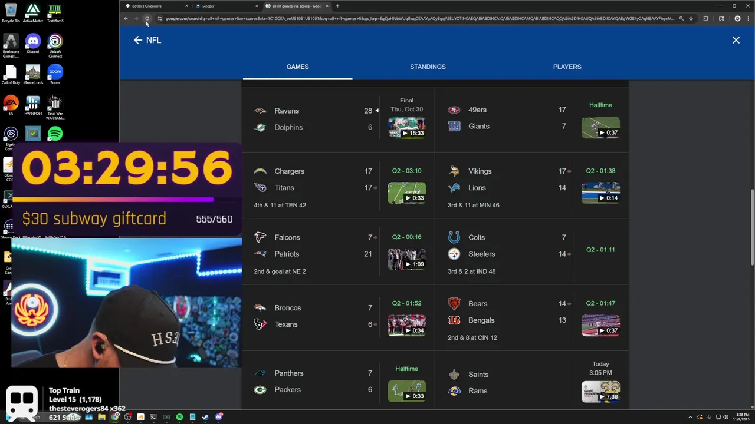Click the Patriots team name
The width and height of the screenshot is (755, 424).
(287, 254)
